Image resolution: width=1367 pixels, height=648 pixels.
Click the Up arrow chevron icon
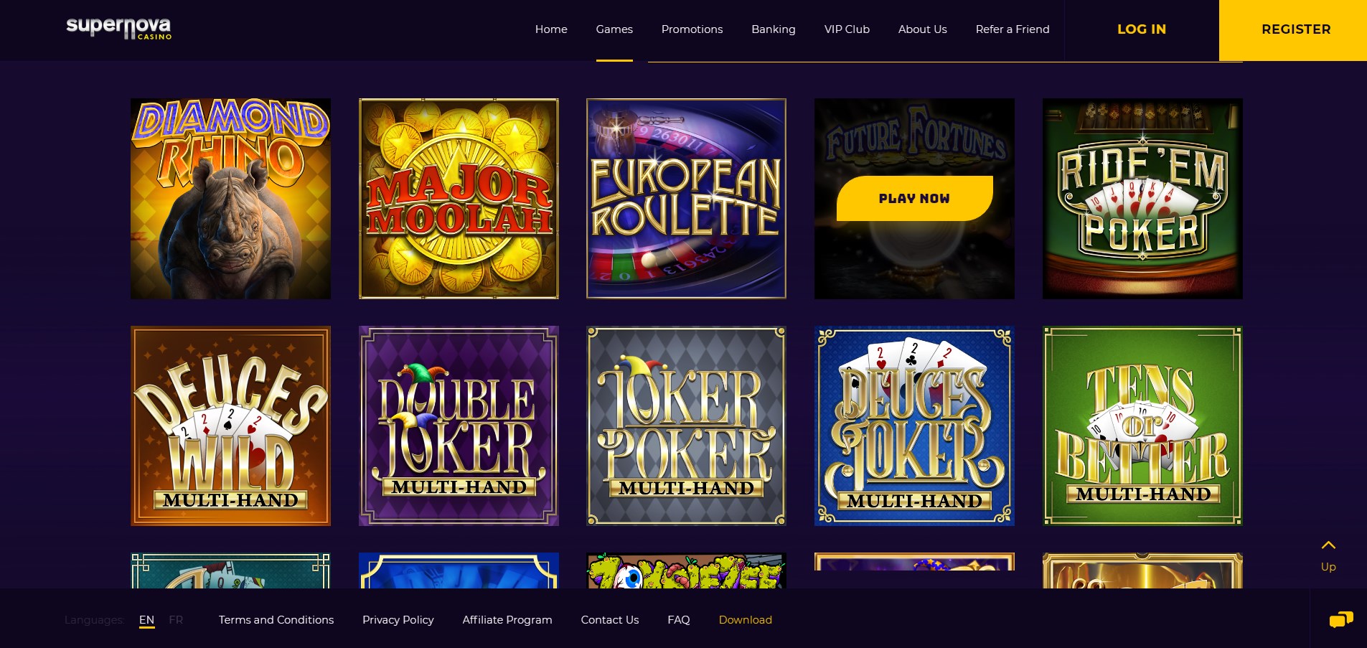coord(1328,545)
